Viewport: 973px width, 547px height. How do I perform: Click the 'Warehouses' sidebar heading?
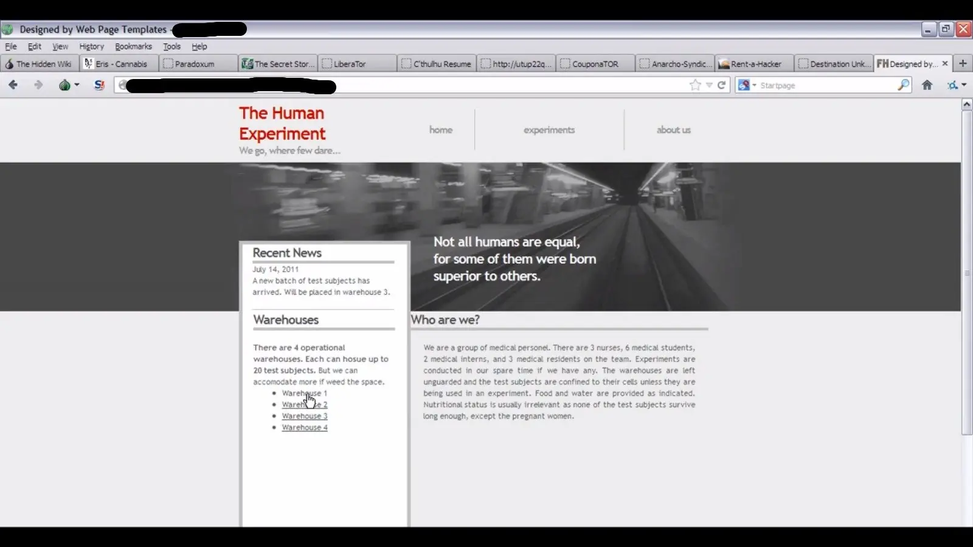coord(286,320)
